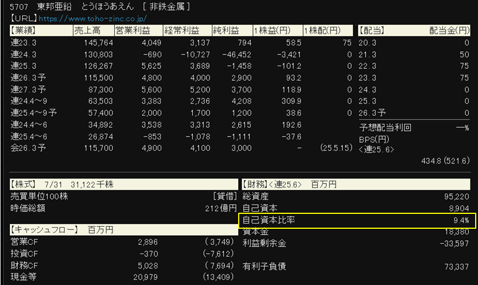Viewport: 478px width, 285px height.
Task: Click the 【配当】 section header
Action: [x=372, y=30]
